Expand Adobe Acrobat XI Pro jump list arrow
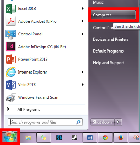This screenshot has height=145, width=140. 83,21
